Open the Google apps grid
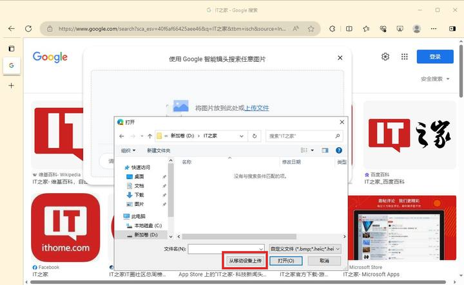 (404, 57)
